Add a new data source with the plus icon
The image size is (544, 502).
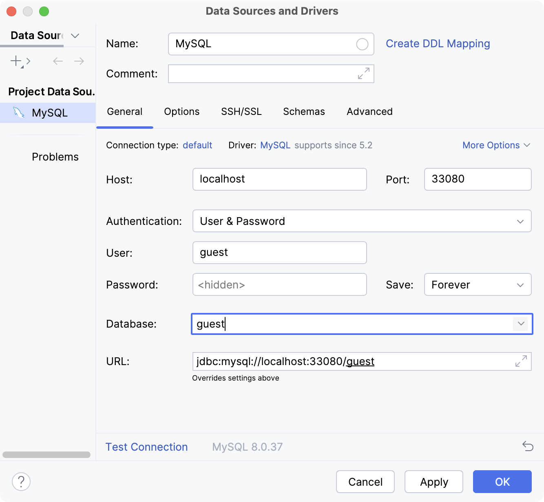coord(15,61)
